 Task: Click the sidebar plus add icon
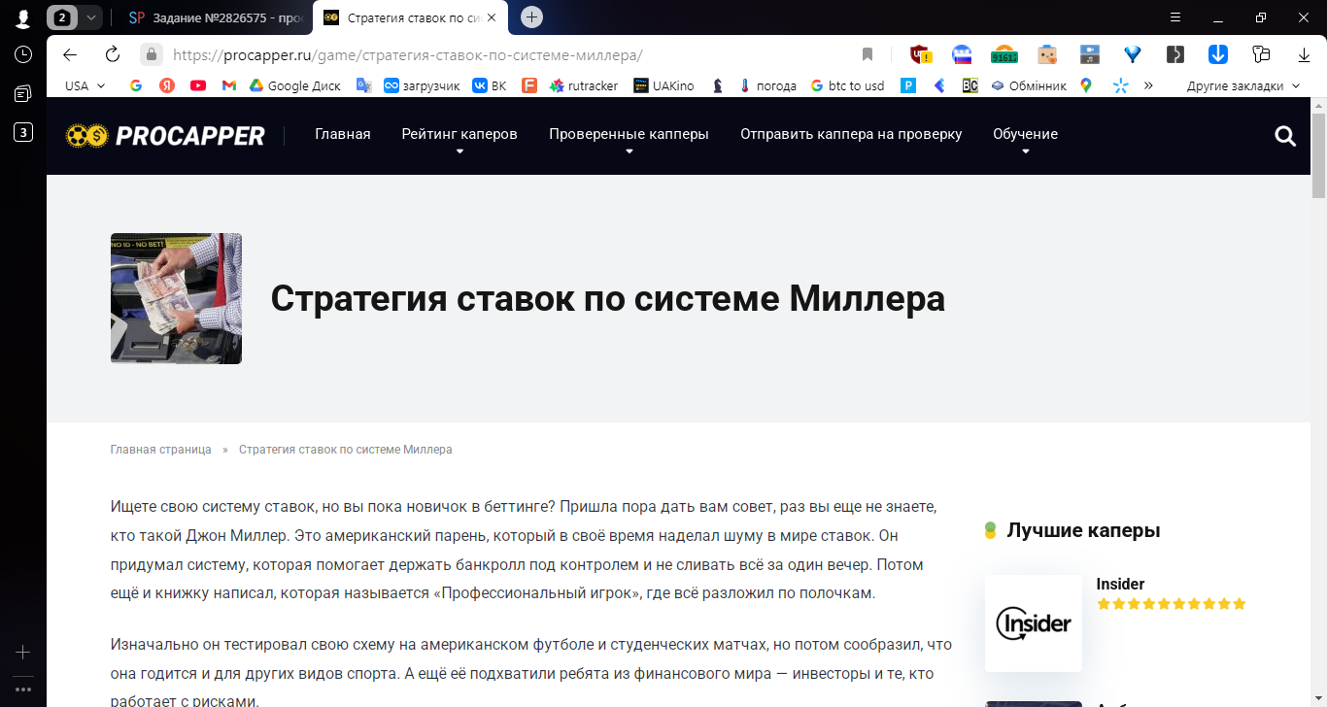pyautogui.click(x=23, y=652)
